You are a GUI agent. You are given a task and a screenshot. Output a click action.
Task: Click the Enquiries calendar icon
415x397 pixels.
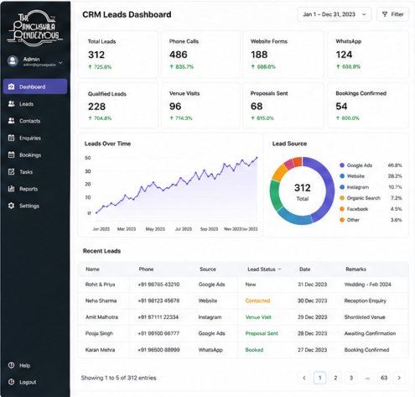pyautogui.click(x=11, y=138)
